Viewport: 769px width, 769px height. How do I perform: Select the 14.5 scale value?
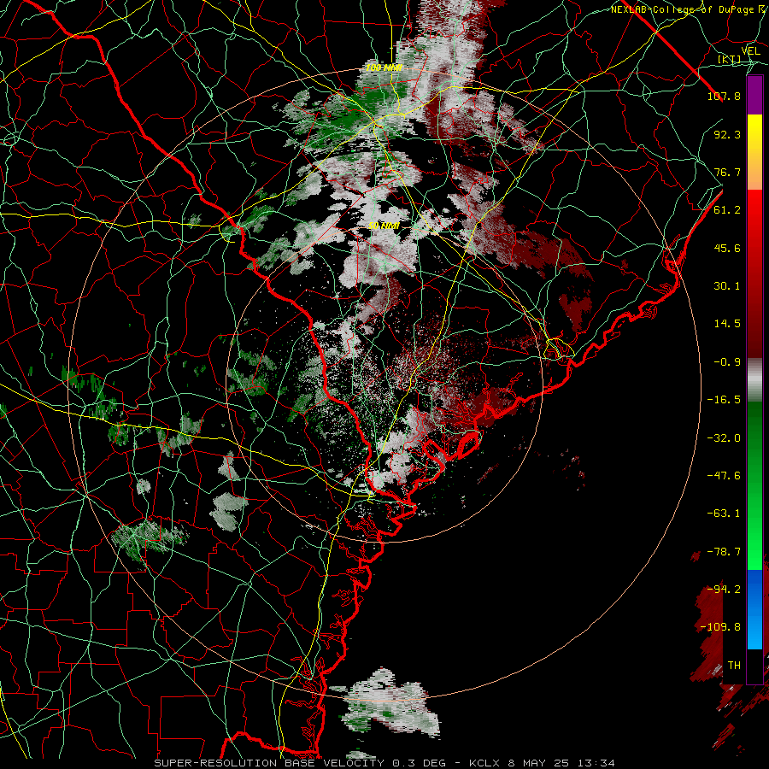tap(727, 324)
